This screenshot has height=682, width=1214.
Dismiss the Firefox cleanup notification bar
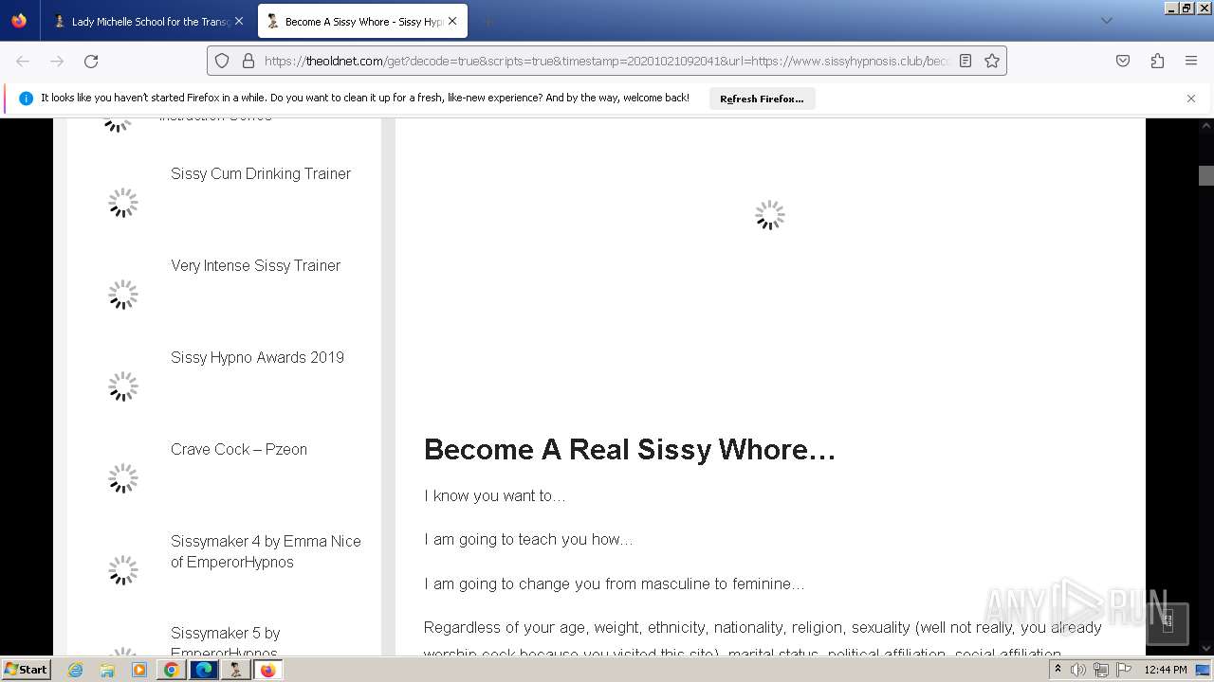[x=1191, y=99]
